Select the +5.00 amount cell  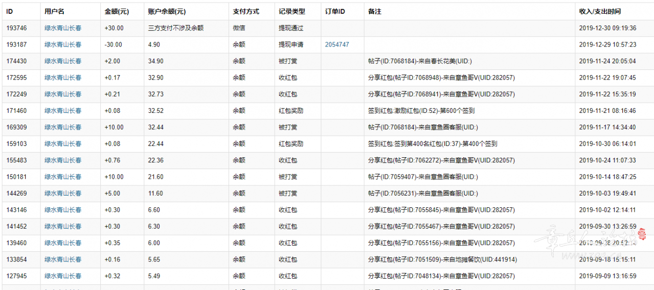(112, 193)
